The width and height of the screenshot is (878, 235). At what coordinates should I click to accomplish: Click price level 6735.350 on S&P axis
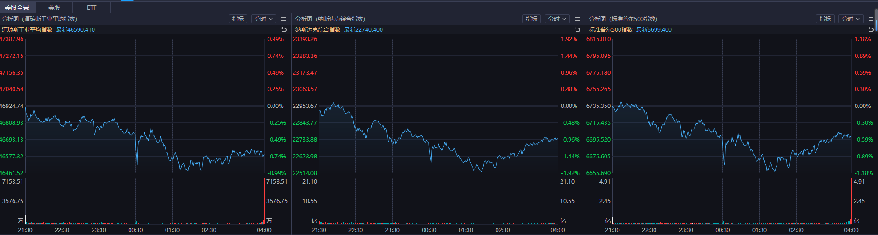coord(598,106)
